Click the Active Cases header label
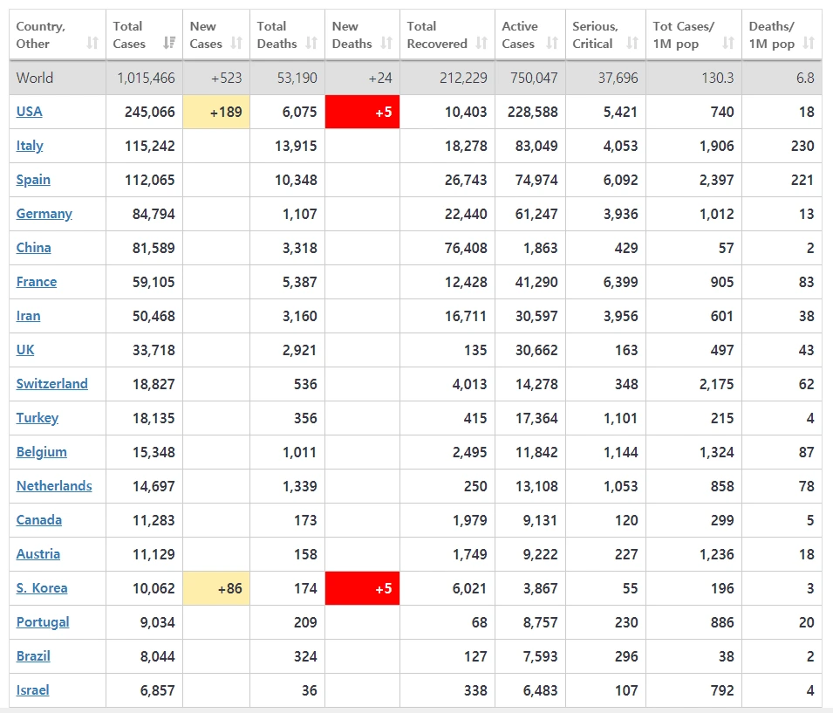Viewport: 833px width, 713px height. coord(520,35)
